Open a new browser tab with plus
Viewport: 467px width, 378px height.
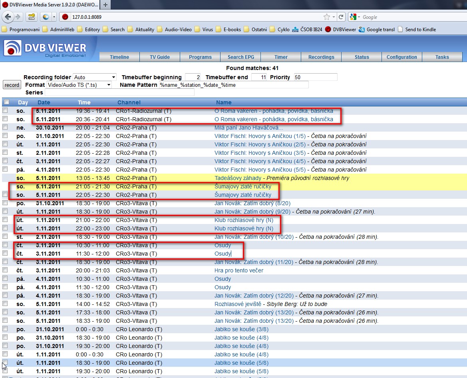tap(105, 5)
